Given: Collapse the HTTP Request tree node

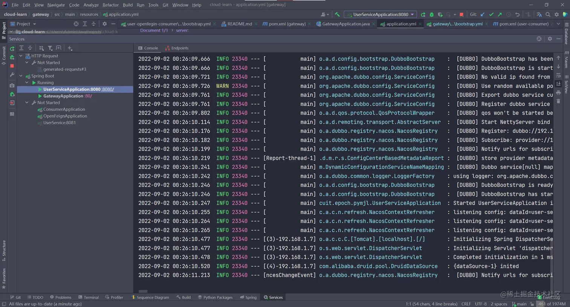Looking at the screenshot, I should coord(21,56).
